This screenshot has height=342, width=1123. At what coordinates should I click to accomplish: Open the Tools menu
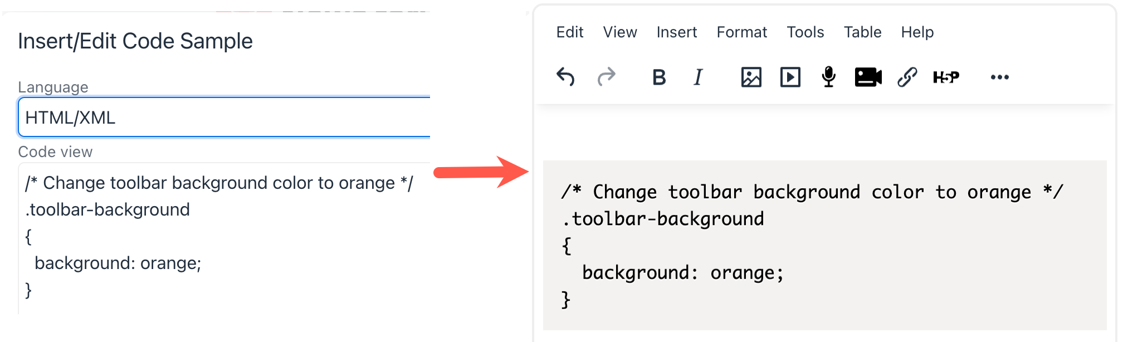(805, 32)
